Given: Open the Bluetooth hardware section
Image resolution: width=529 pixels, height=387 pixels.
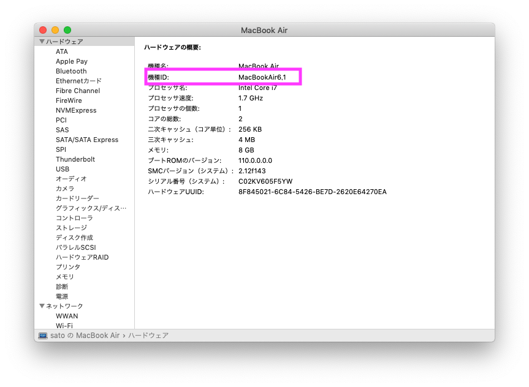Looking at the screenshot, I should [x=71, y=71].
